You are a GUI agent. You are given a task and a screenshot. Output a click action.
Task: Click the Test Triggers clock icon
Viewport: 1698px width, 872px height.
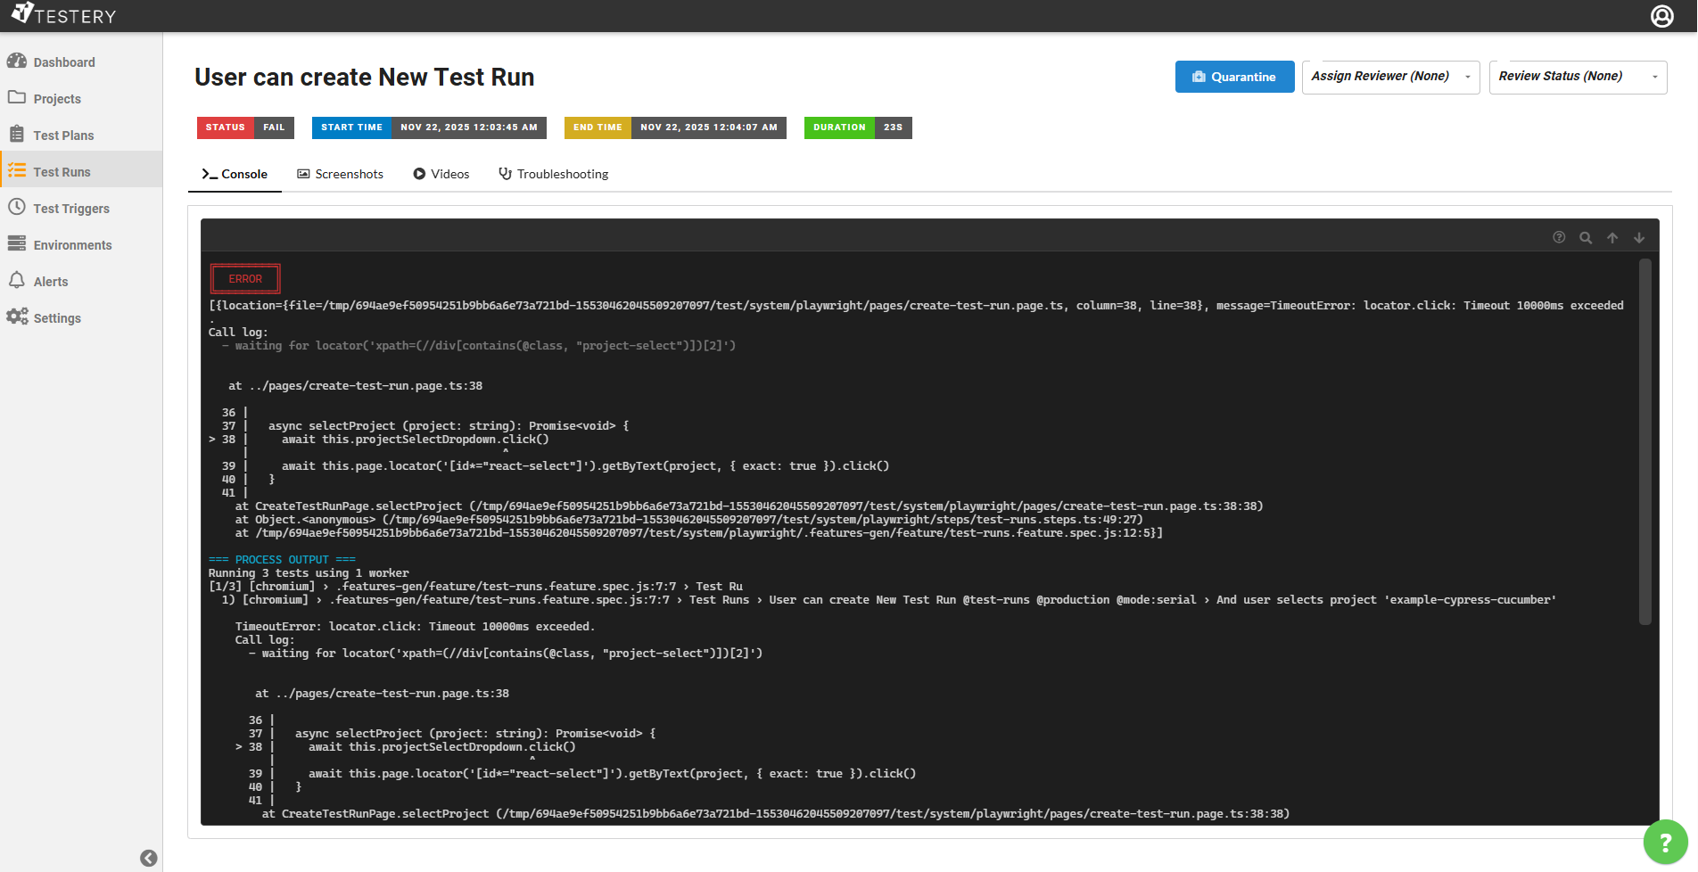[19, 208]
